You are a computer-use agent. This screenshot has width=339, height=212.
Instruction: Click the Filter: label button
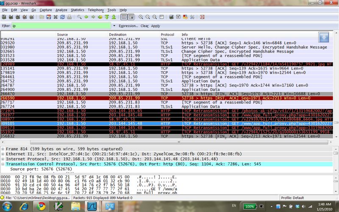tap(6, 26)
